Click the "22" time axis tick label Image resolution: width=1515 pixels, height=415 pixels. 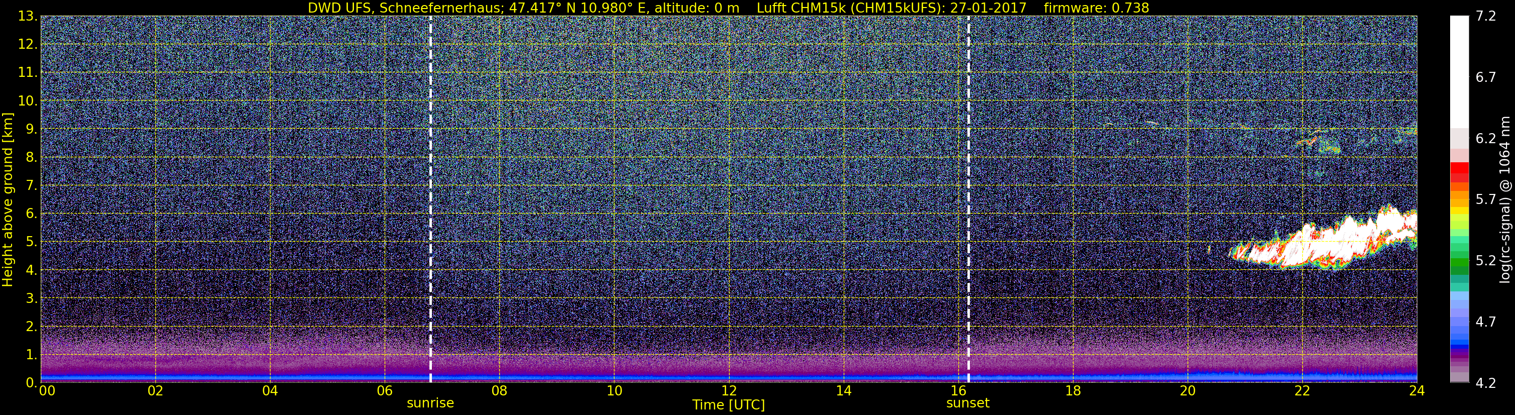(1302, 391)
